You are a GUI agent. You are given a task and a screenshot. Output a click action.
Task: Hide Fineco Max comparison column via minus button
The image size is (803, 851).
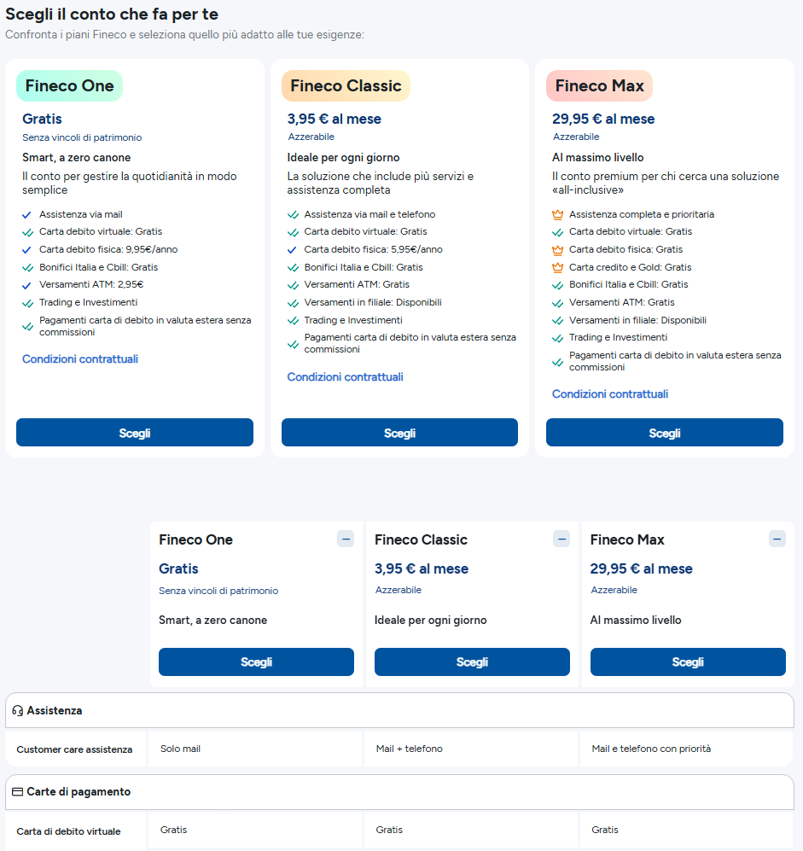[777, 539]
